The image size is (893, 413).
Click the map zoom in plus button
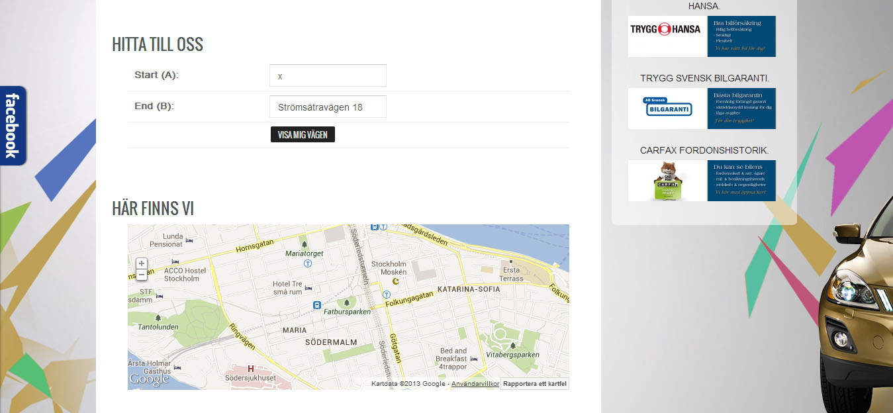point(142,263)
